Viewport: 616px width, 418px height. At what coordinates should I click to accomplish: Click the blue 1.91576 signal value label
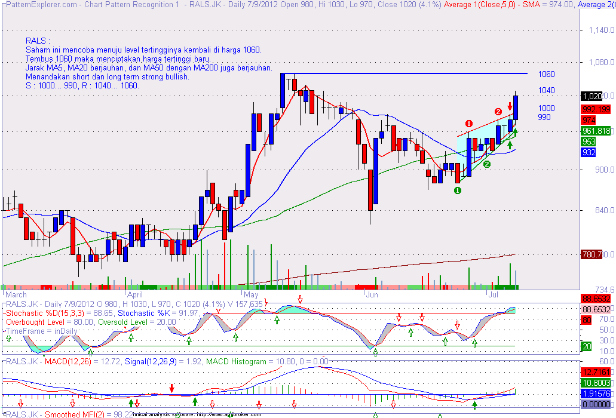pyautogui.click(x=596, y=394)
